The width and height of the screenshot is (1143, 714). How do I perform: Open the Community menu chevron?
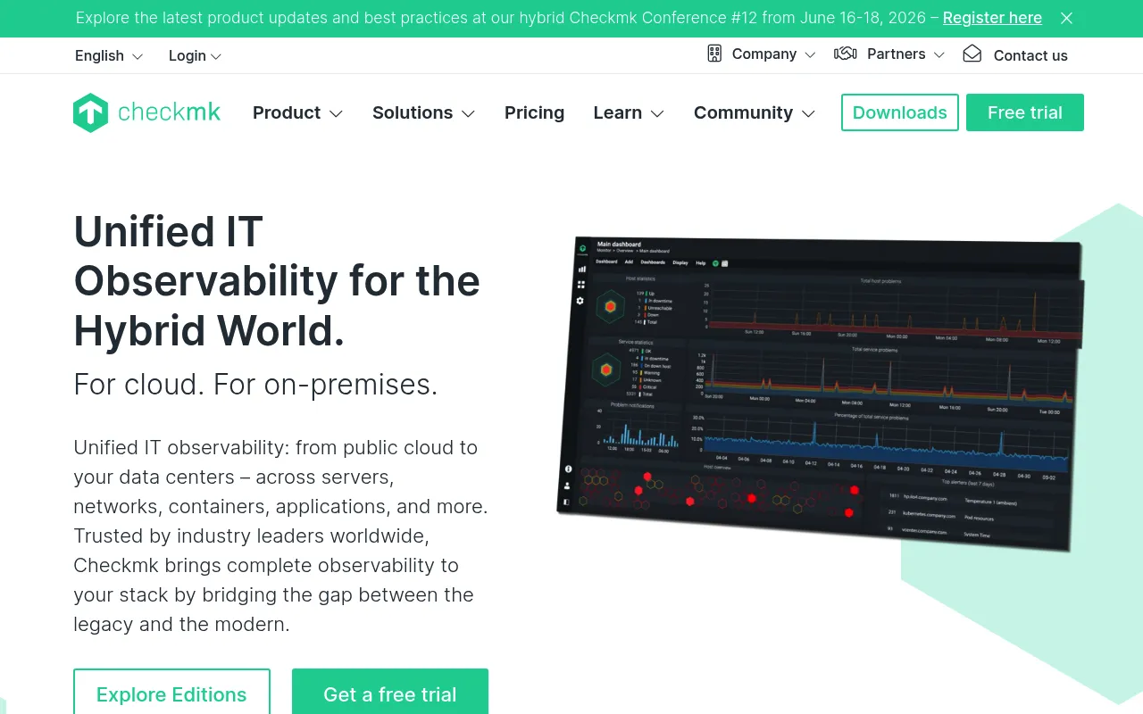point(808,113)
